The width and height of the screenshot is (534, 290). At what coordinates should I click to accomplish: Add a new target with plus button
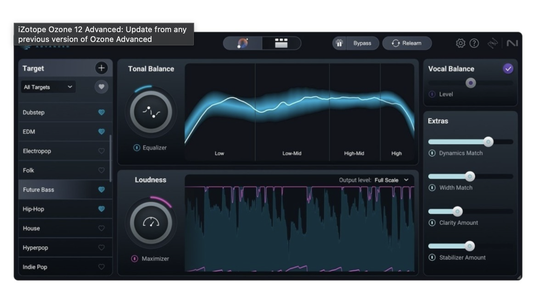[x=101, y=68]
